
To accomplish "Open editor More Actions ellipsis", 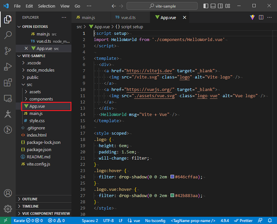I will (x=269, y=17).
